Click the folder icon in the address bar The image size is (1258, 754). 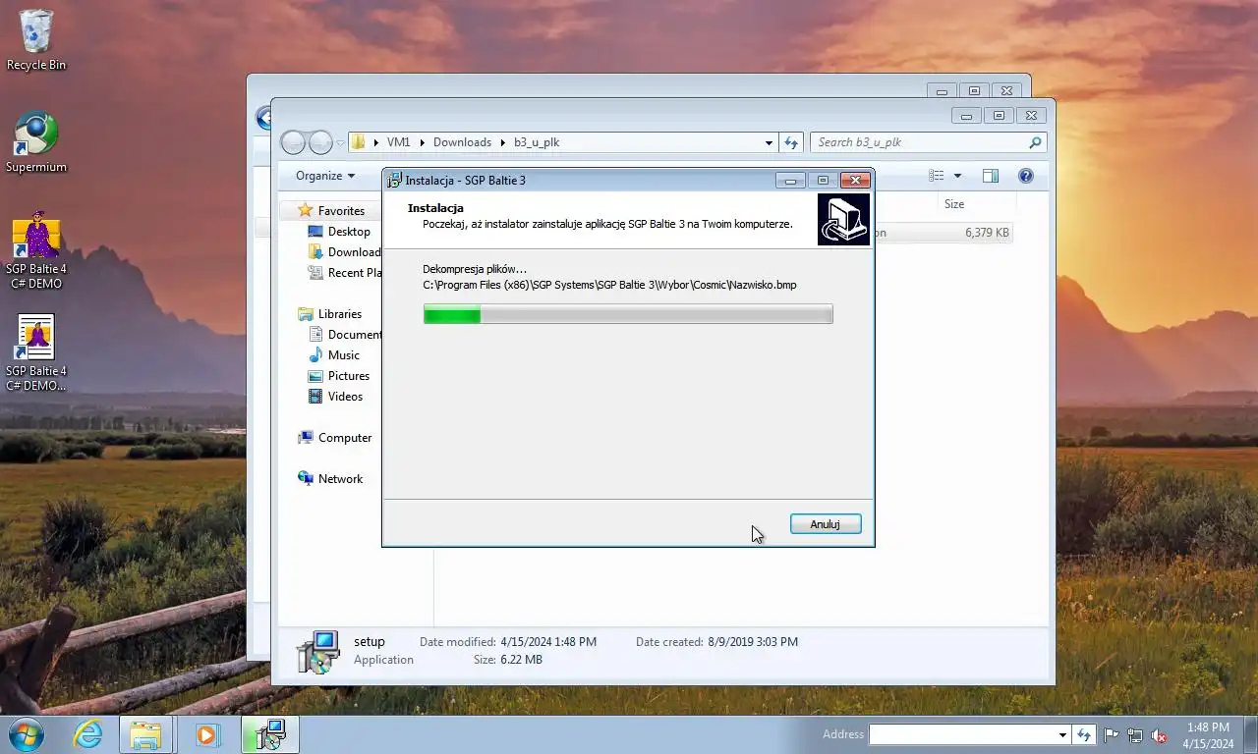click(359, 142)
